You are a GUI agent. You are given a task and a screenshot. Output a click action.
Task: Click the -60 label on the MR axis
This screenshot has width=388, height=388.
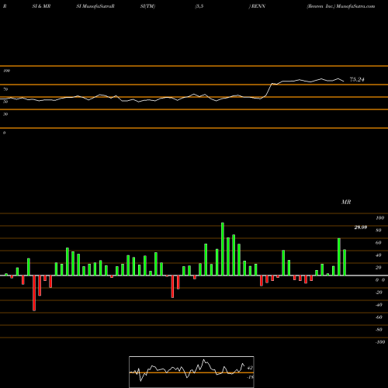click(379, 317)
